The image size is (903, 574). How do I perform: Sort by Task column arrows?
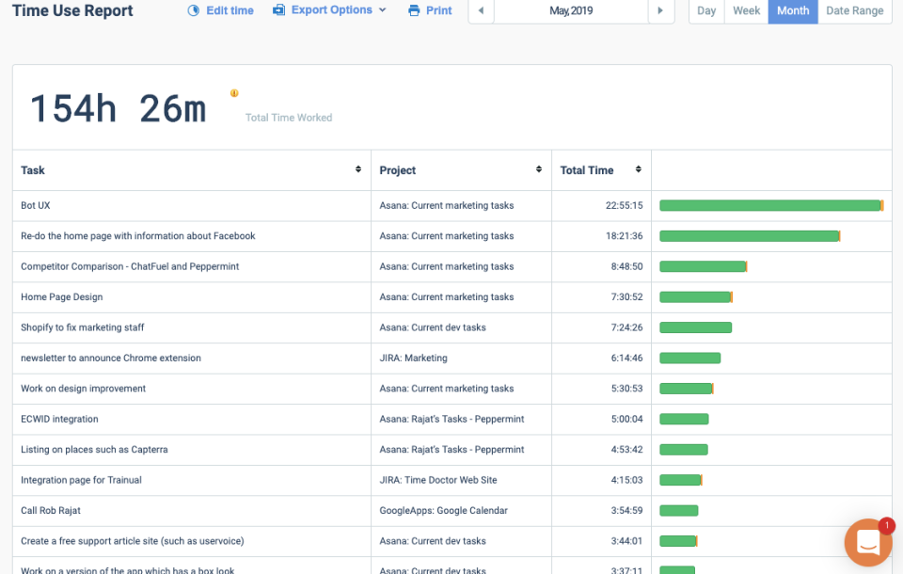point(358,169)
